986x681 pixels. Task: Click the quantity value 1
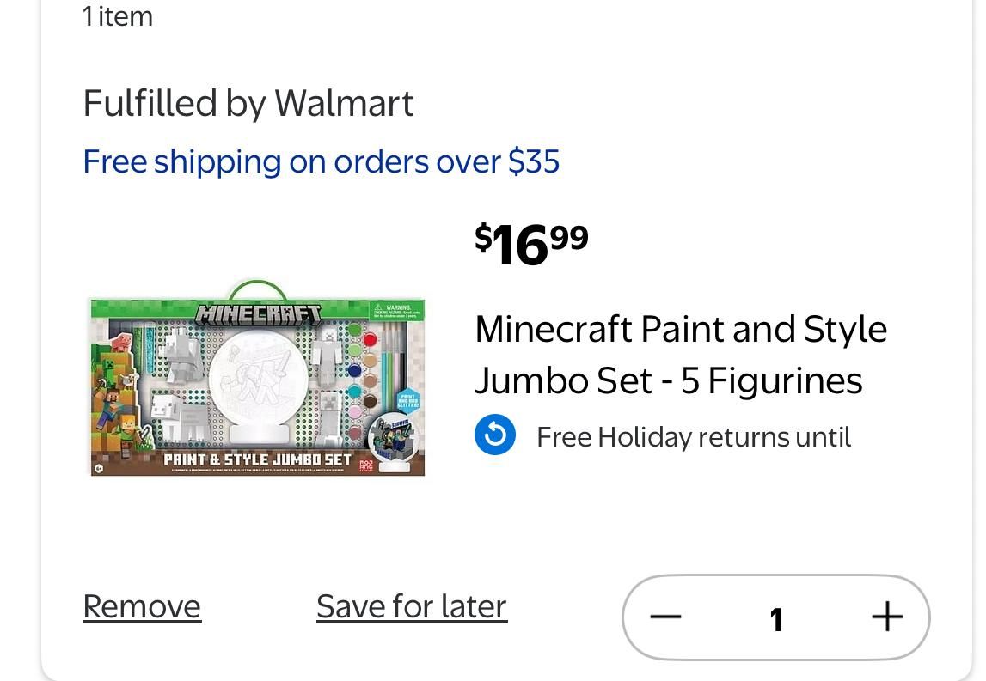coord(776,619)
